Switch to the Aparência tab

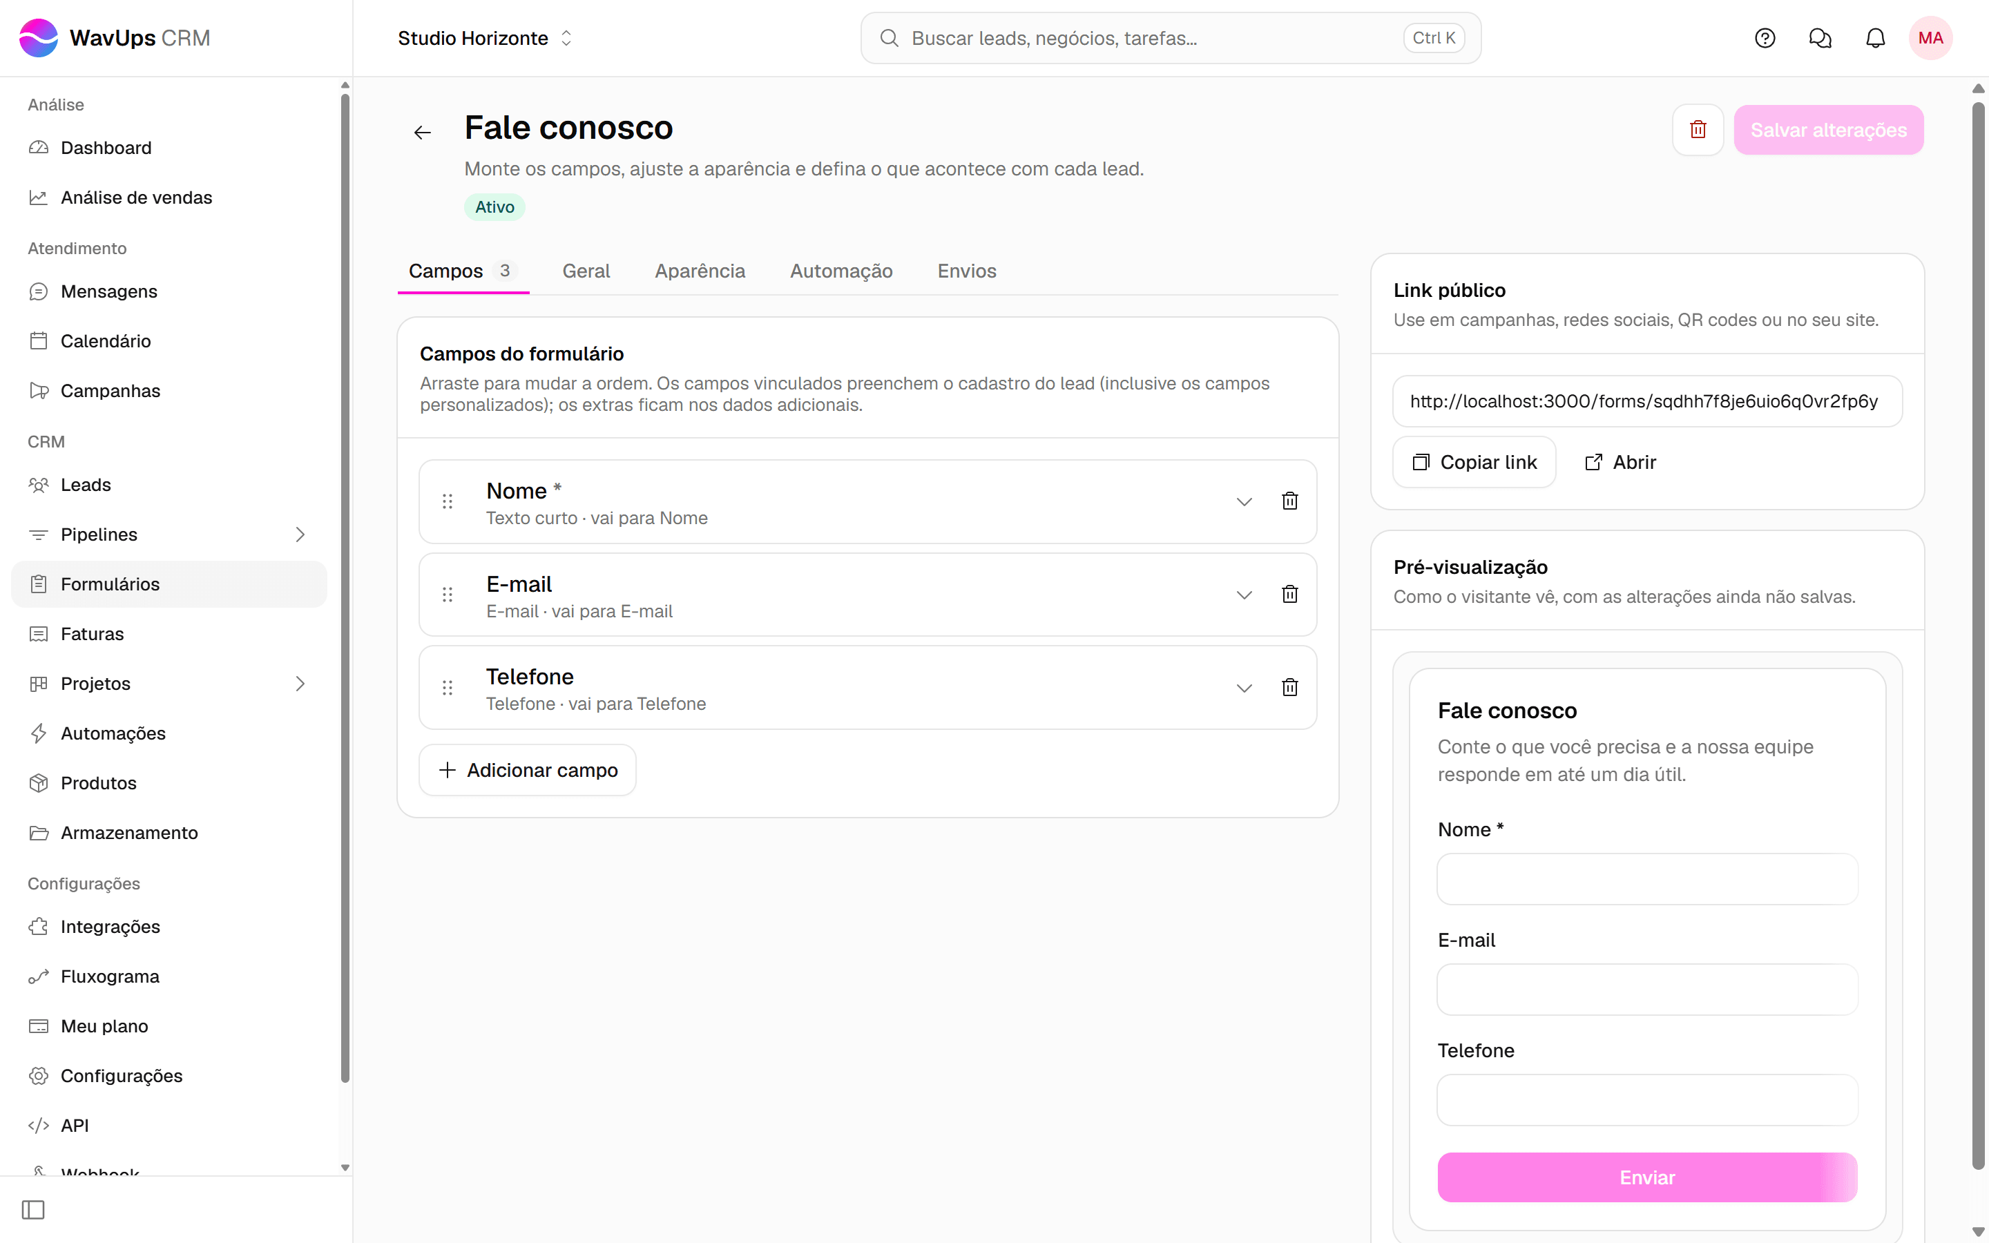[x=700, y=271]
